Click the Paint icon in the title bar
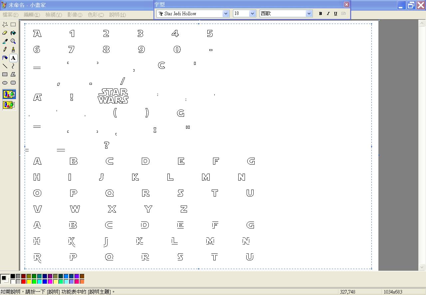The height and width of the screenshot is (295, 426). tap(4, 5)
